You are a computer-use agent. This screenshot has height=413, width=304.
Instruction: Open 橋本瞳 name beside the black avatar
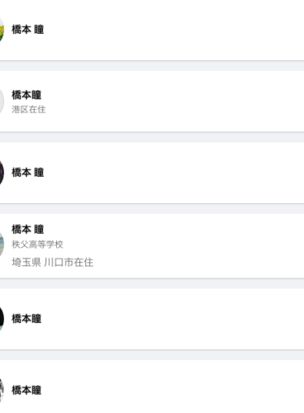(x=26, y=319)
